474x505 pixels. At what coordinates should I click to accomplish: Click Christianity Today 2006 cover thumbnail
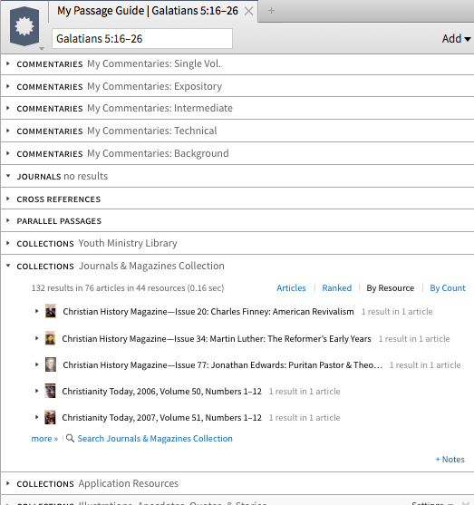pos(50,391)
